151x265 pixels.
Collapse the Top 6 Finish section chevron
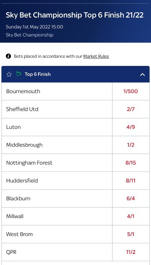click(143, 75)
